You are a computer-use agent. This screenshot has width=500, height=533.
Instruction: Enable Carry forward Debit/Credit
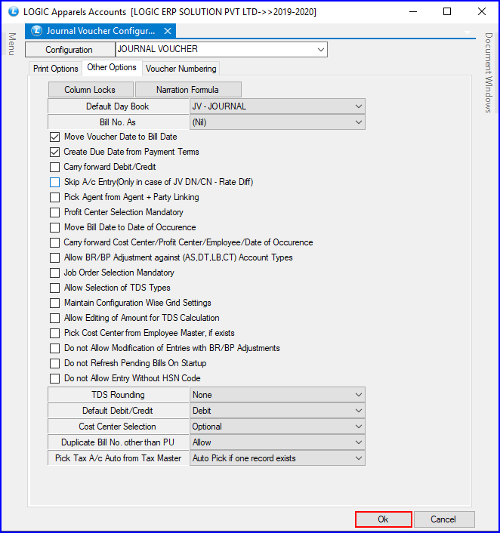coord(54,167)
